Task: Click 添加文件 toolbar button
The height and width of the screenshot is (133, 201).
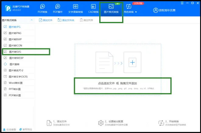Action: tap(46, 20)
